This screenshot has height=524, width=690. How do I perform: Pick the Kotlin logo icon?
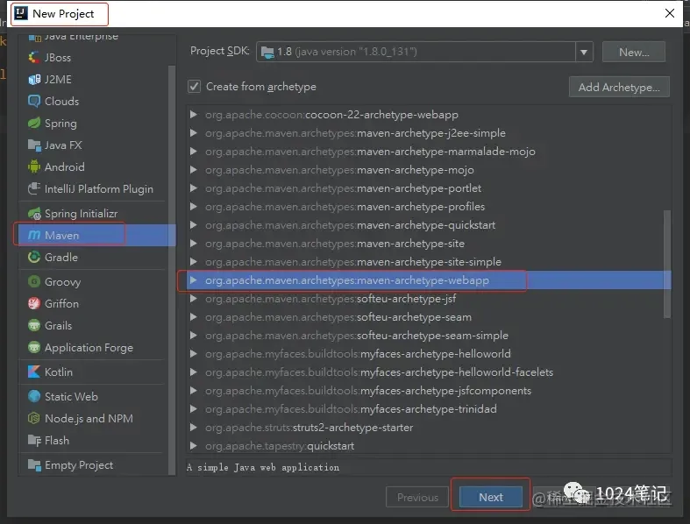(34, 372)
